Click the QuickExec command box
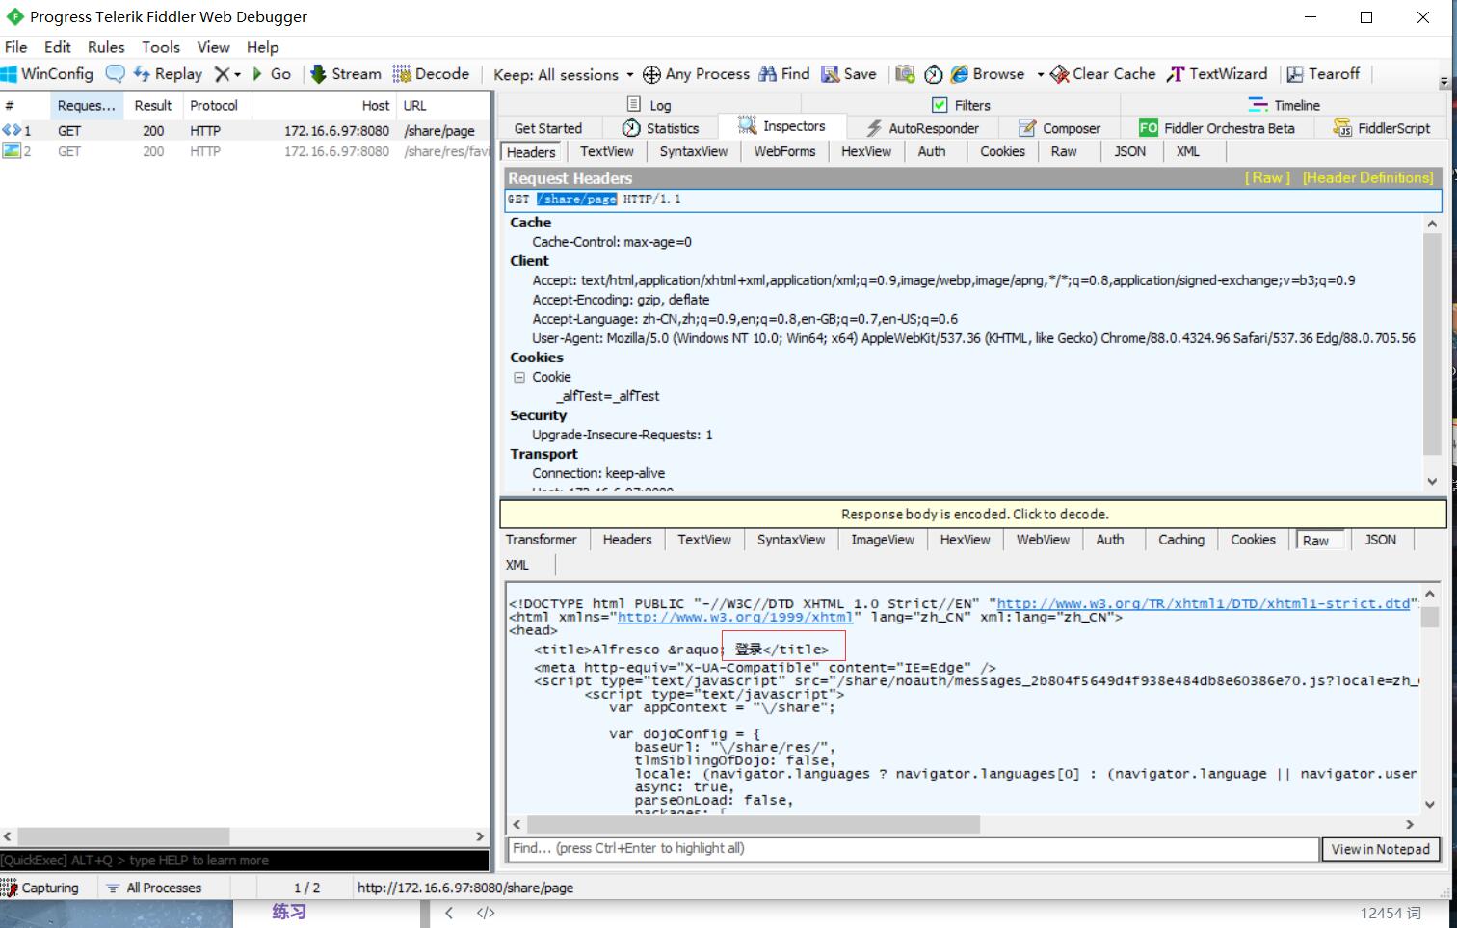 coord(245,861)
